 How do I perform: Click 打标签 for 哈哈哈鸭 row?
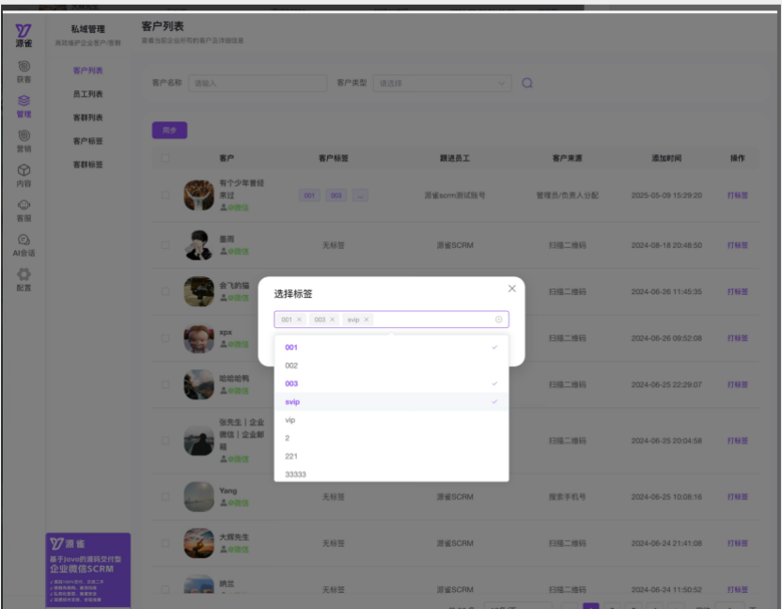[x=737, y=384]
